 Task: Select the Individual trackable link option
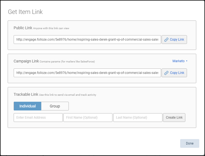(27, 106)
